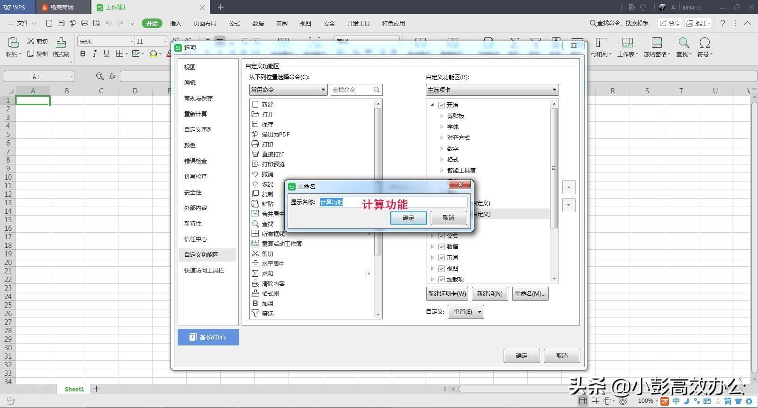Screen dimensions: 758x408
Task: Click the 查找命令 search box
Action: 356,90
